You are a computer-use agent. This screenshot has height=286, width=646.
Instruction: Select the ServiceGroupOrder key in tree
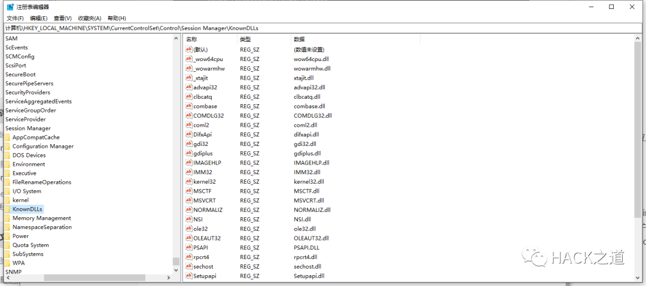(31, 110)
